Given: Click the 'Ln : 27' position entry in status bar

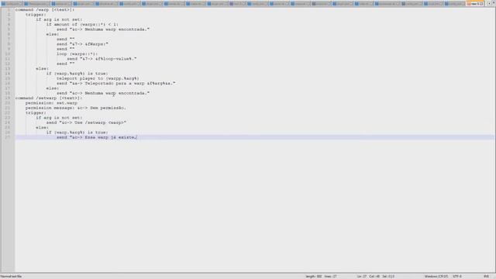Looking at the screenshot, I should (x=362, y=277).
